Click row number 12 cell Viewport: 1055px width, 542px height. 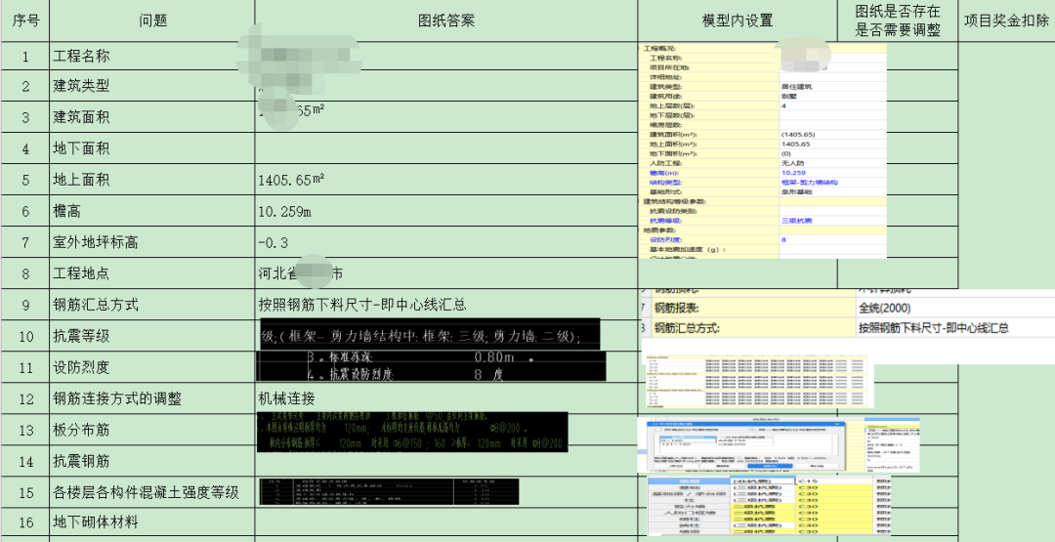(25, 398)
